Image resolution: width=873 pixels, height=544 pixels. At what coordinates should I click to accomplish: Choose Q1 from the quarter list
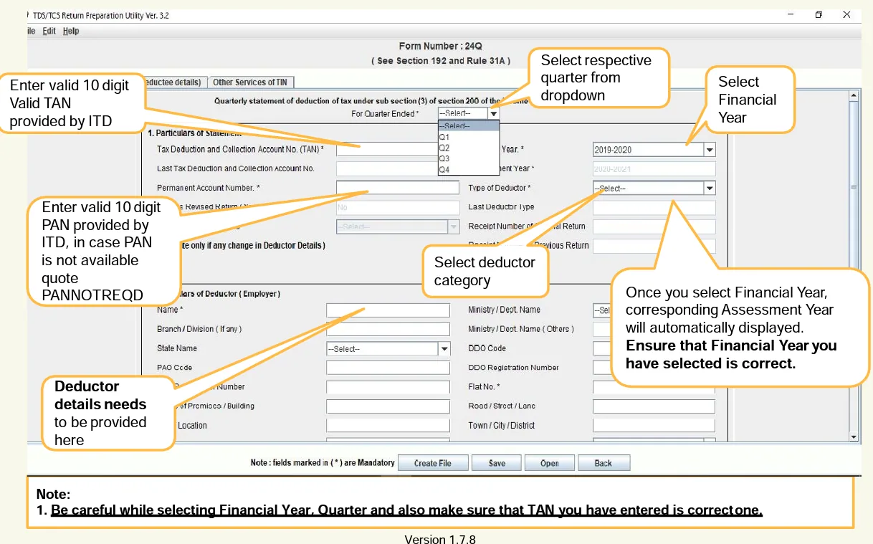coord(468,137)
